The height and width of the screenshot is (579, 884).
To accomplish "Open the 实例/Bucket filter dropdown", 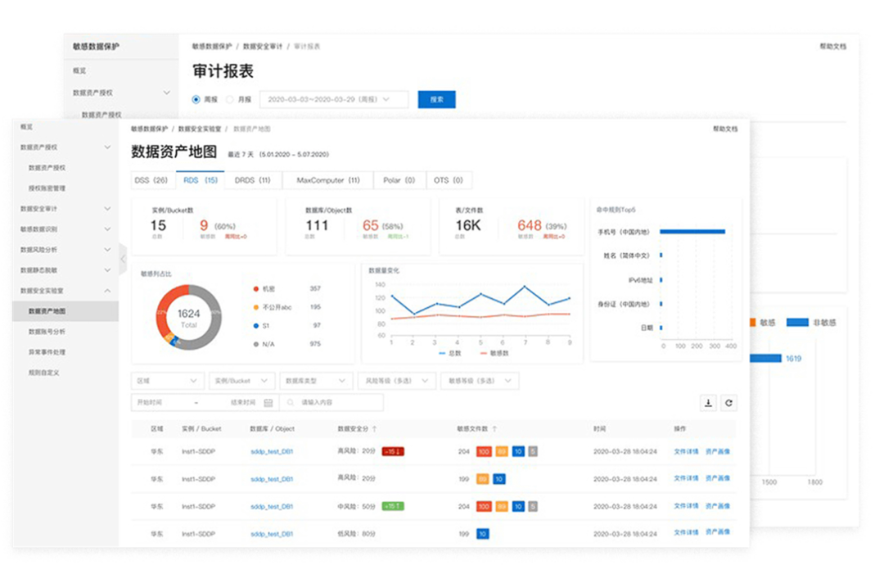I will (x=241, y=381).
